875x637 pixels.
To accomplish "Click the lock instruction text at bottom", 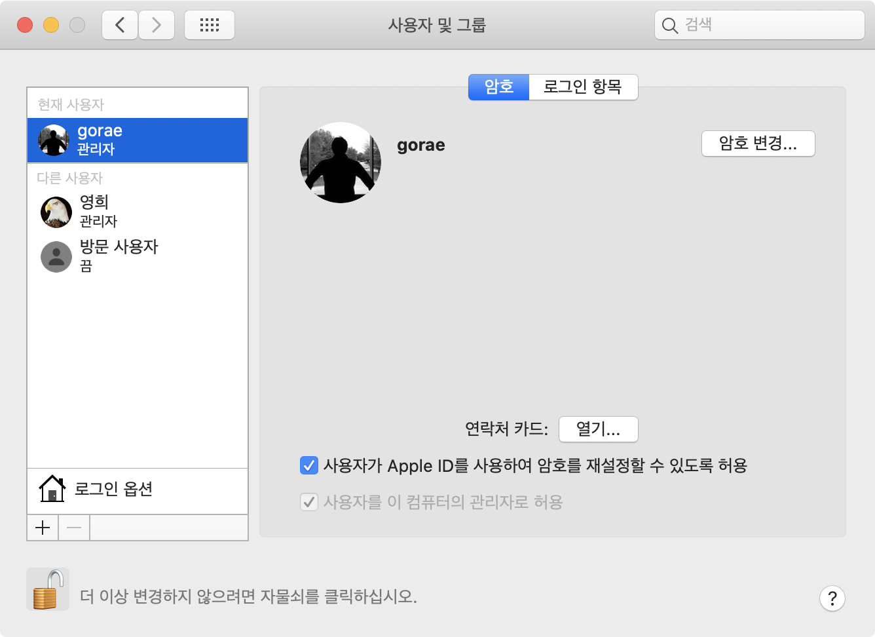I will click(248, 596).
